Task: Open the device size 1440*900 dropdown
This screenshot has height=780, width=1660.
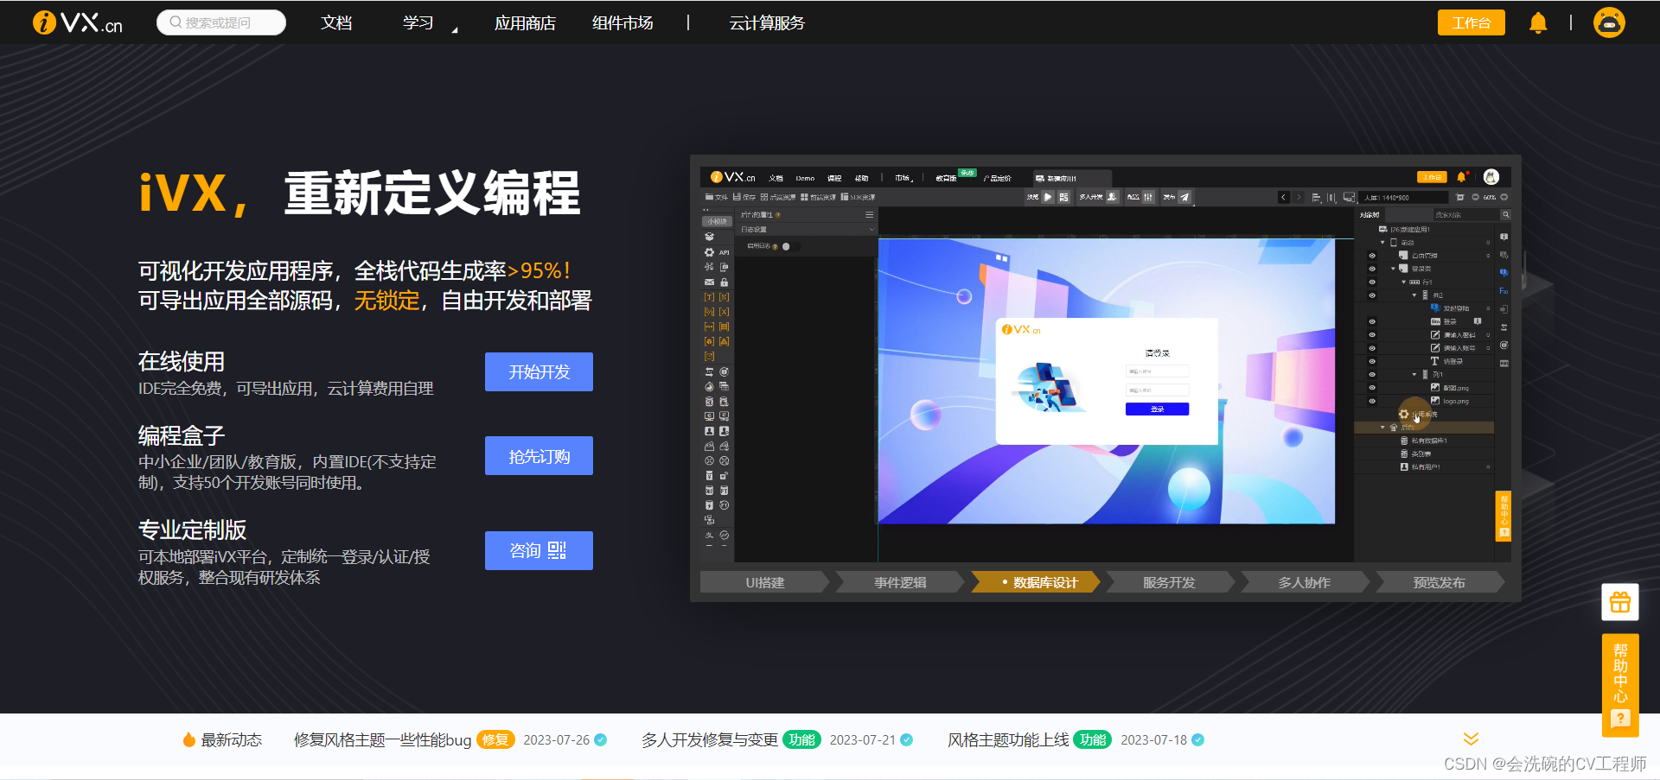Action: (1404, 198)
